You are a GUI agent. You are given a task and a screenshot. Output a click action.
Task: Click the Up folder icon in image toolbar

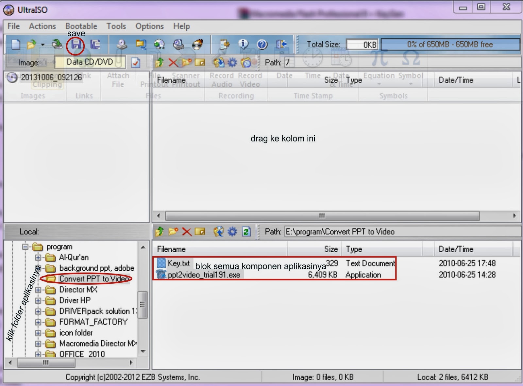click(159, 62)
